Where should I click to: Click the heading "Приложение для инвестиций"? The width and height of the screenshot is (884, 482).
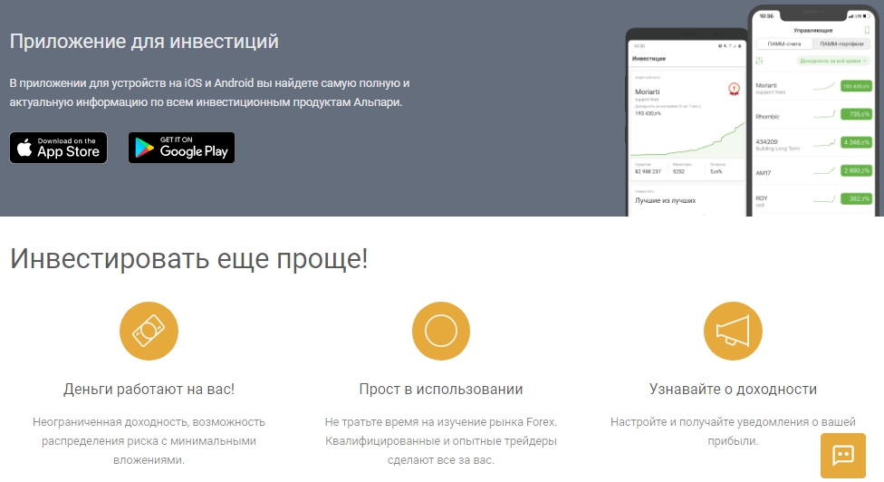pos(144,41)
